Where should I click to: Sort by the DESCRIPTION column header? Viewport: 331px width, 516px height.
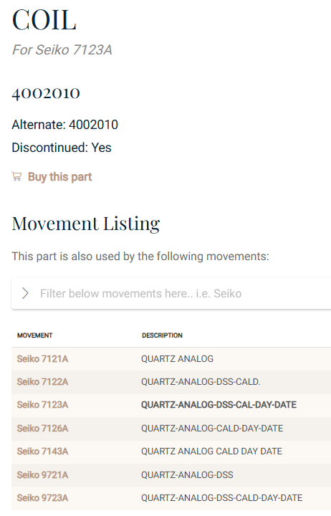(x=162, y=335)
